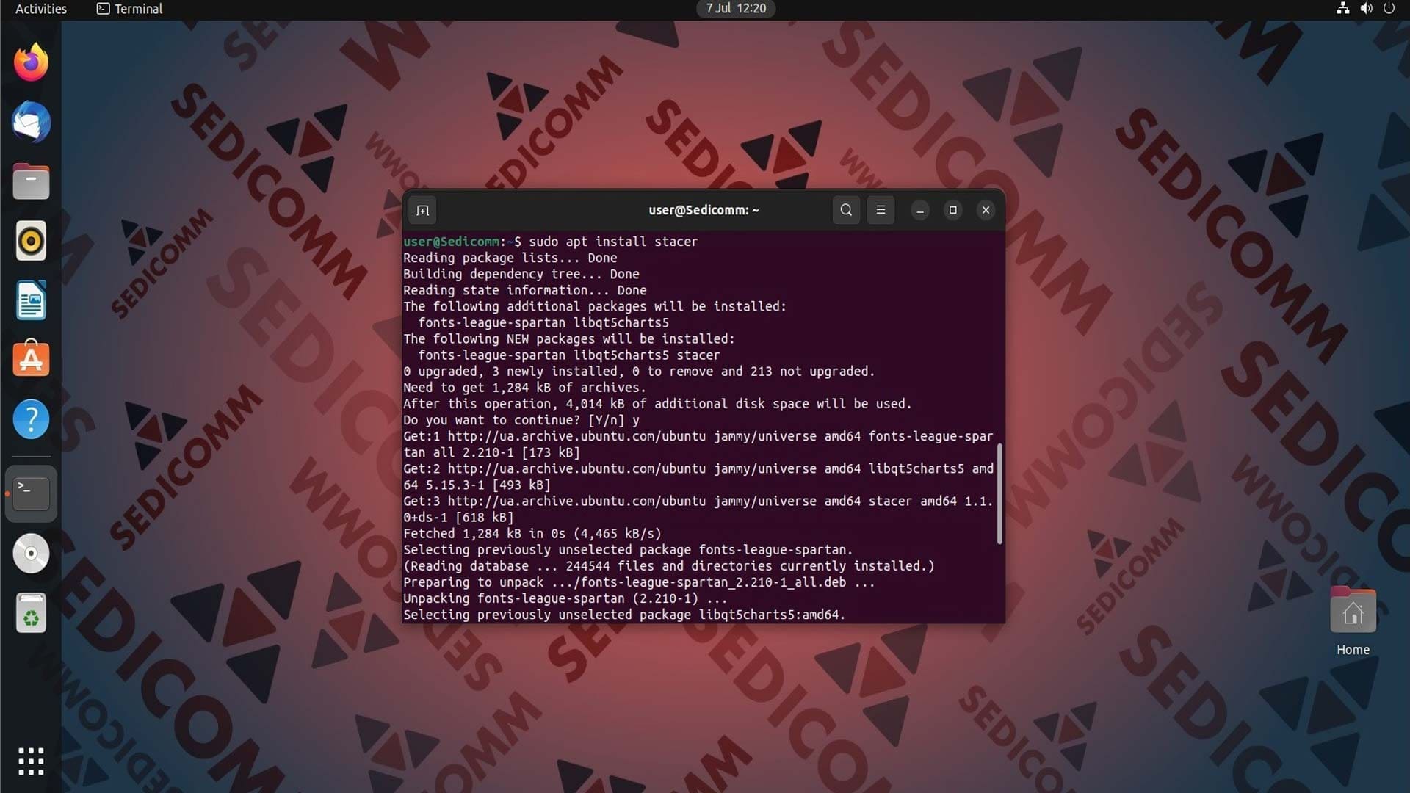
Task: Show Applications grid
Action: (31, 761)
